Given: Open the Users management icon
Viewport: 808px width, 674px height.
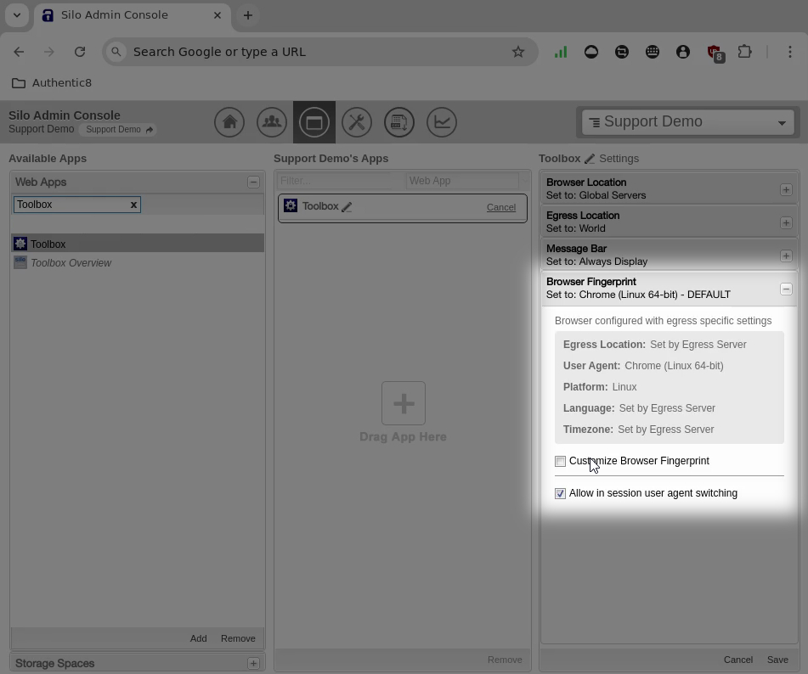Looking at the screenshot, I should [x=272, y=122].
